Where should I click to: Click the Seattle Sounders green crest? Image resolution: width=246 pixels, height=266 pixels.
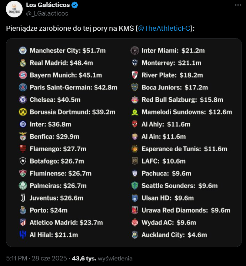click(135, 186)
